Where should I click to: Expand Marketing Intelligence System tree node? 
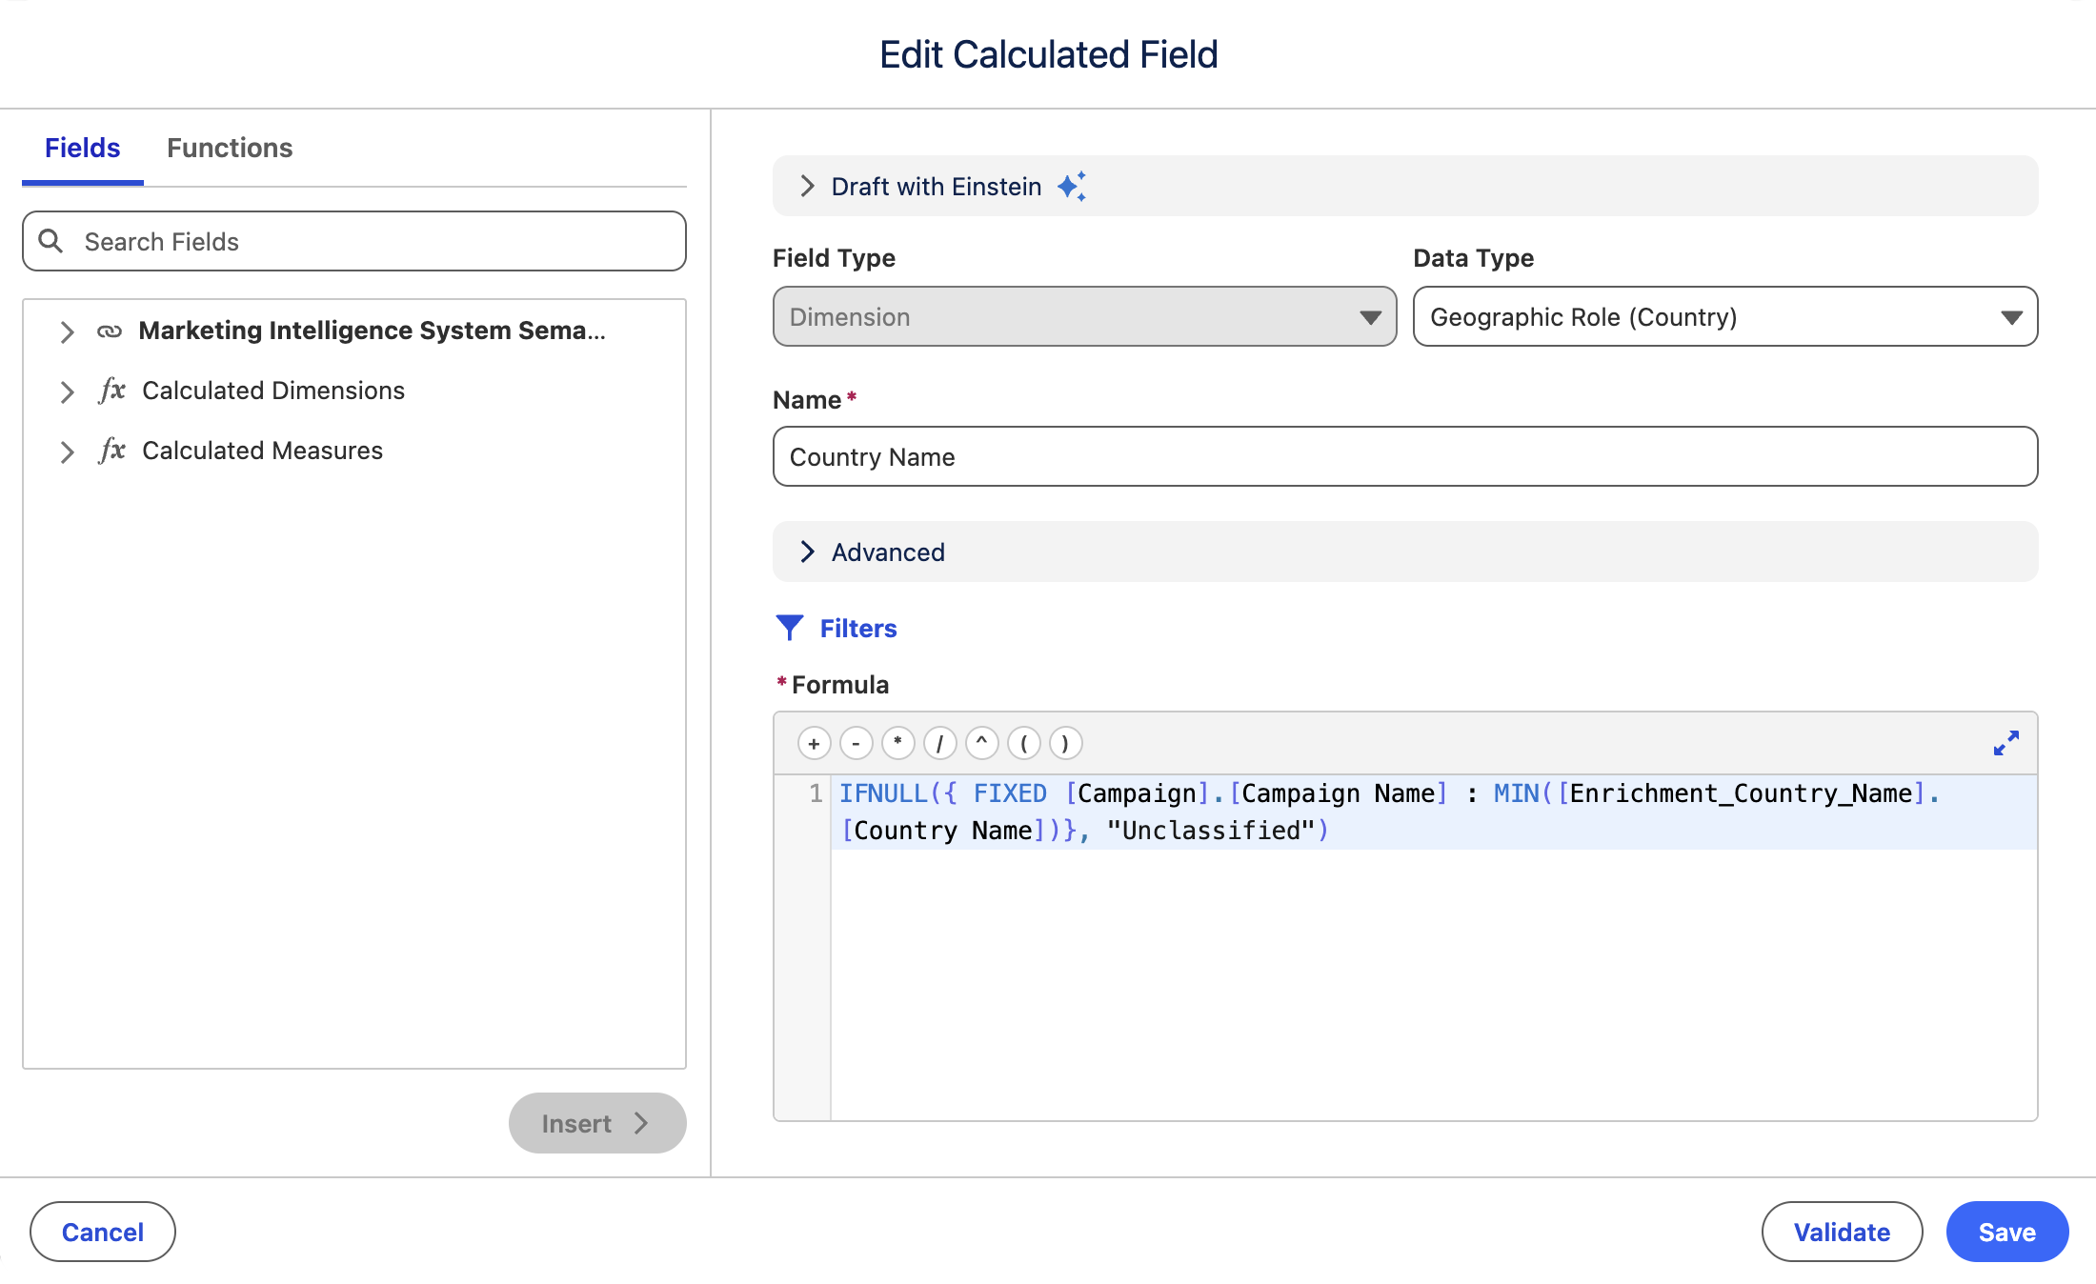point(67,331)
